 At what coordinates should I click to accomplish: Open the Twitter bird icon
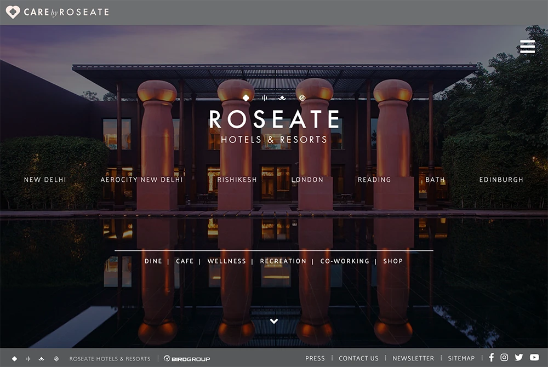tap(518, 357)
